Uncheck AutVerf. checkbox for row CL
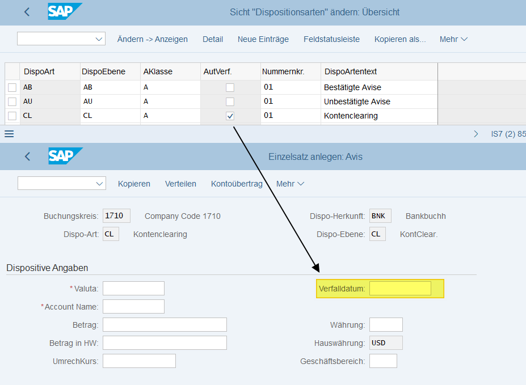 coord(230,116)
